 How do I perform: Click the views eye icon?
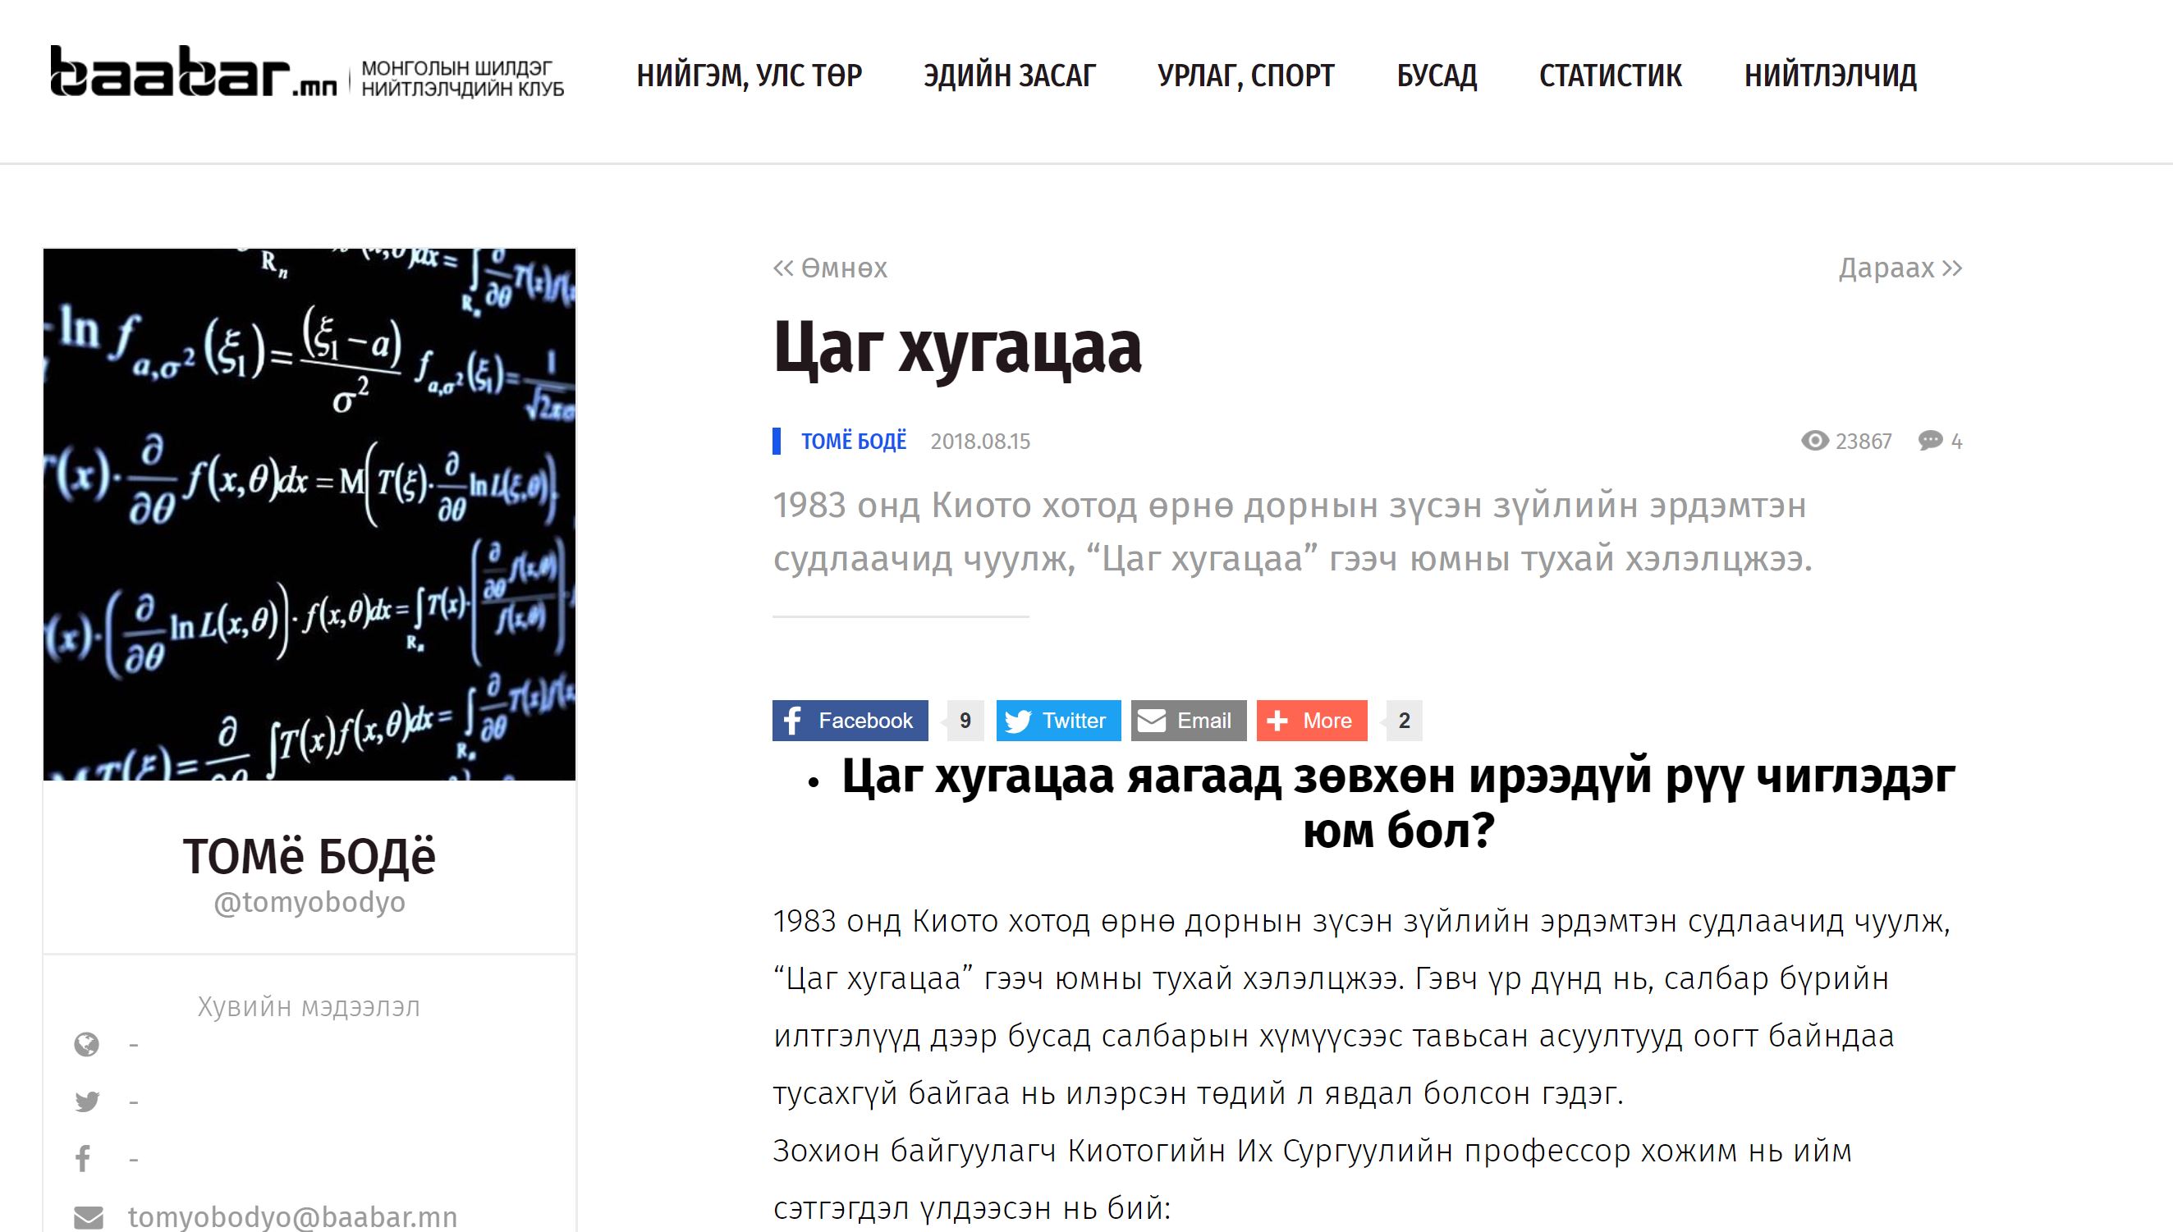click(x=1814, y=441)
